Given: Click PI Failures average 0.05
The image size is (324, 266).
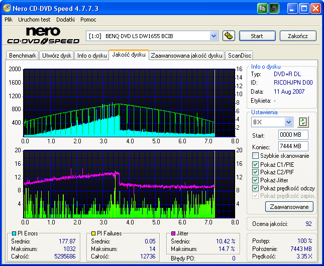Looking at the screenshot, I should point(150,241).
